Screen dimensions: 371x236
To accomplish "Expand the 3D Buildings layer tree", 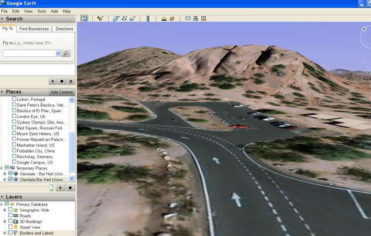I will point(5,222).
